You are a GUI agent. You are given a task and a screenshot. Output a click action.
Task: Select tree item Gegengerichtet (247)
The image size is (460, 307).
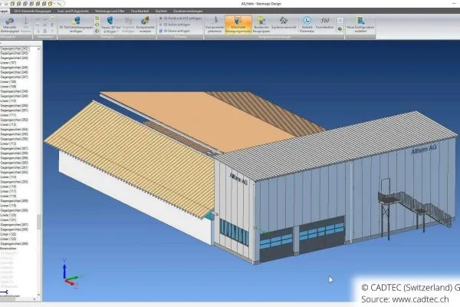(15, 77)
